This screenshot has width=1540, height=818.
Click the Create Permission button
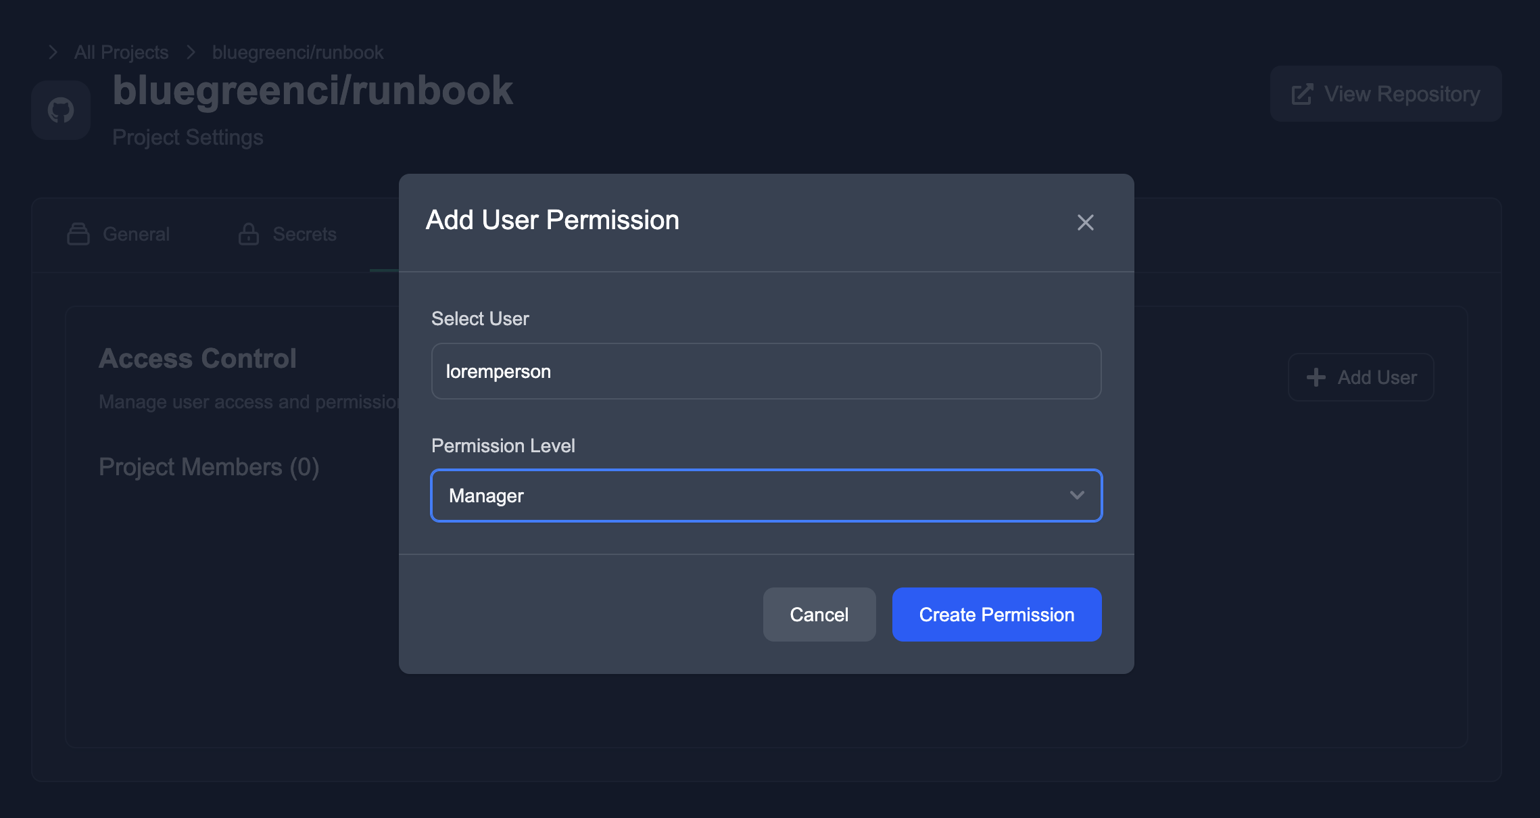pos(996,615)
